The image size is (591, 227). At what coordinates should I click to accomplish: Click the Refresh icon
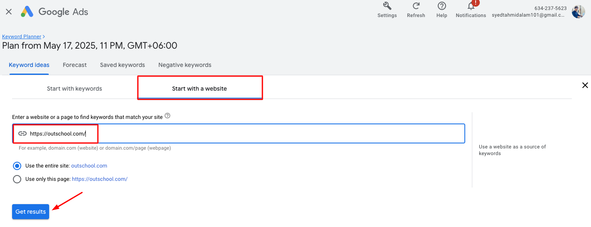(416, 6)
